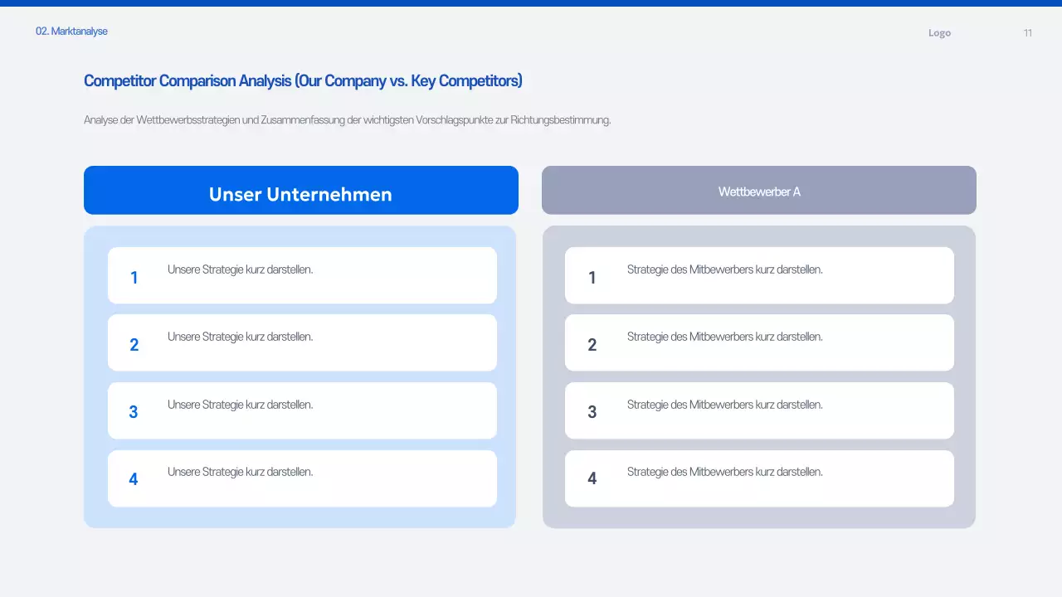1062x597 pixels.
Task: Select the 'Wettbewerber A' header banner
Action: click(759, 190)
